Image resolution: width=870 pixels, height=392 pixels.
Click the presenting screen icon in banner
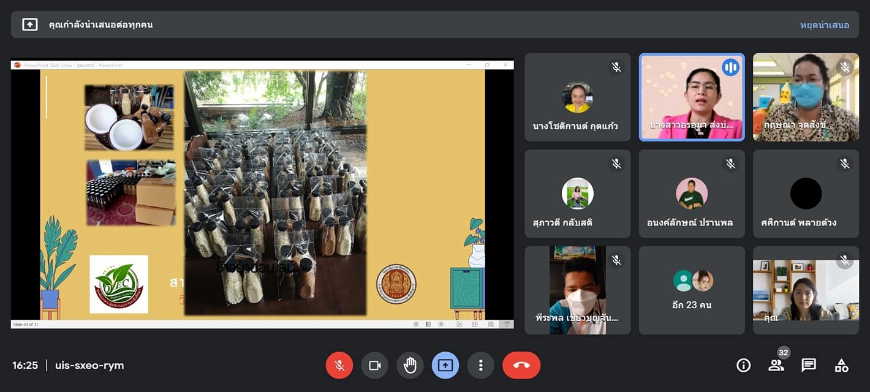click(x=29, y=24)
